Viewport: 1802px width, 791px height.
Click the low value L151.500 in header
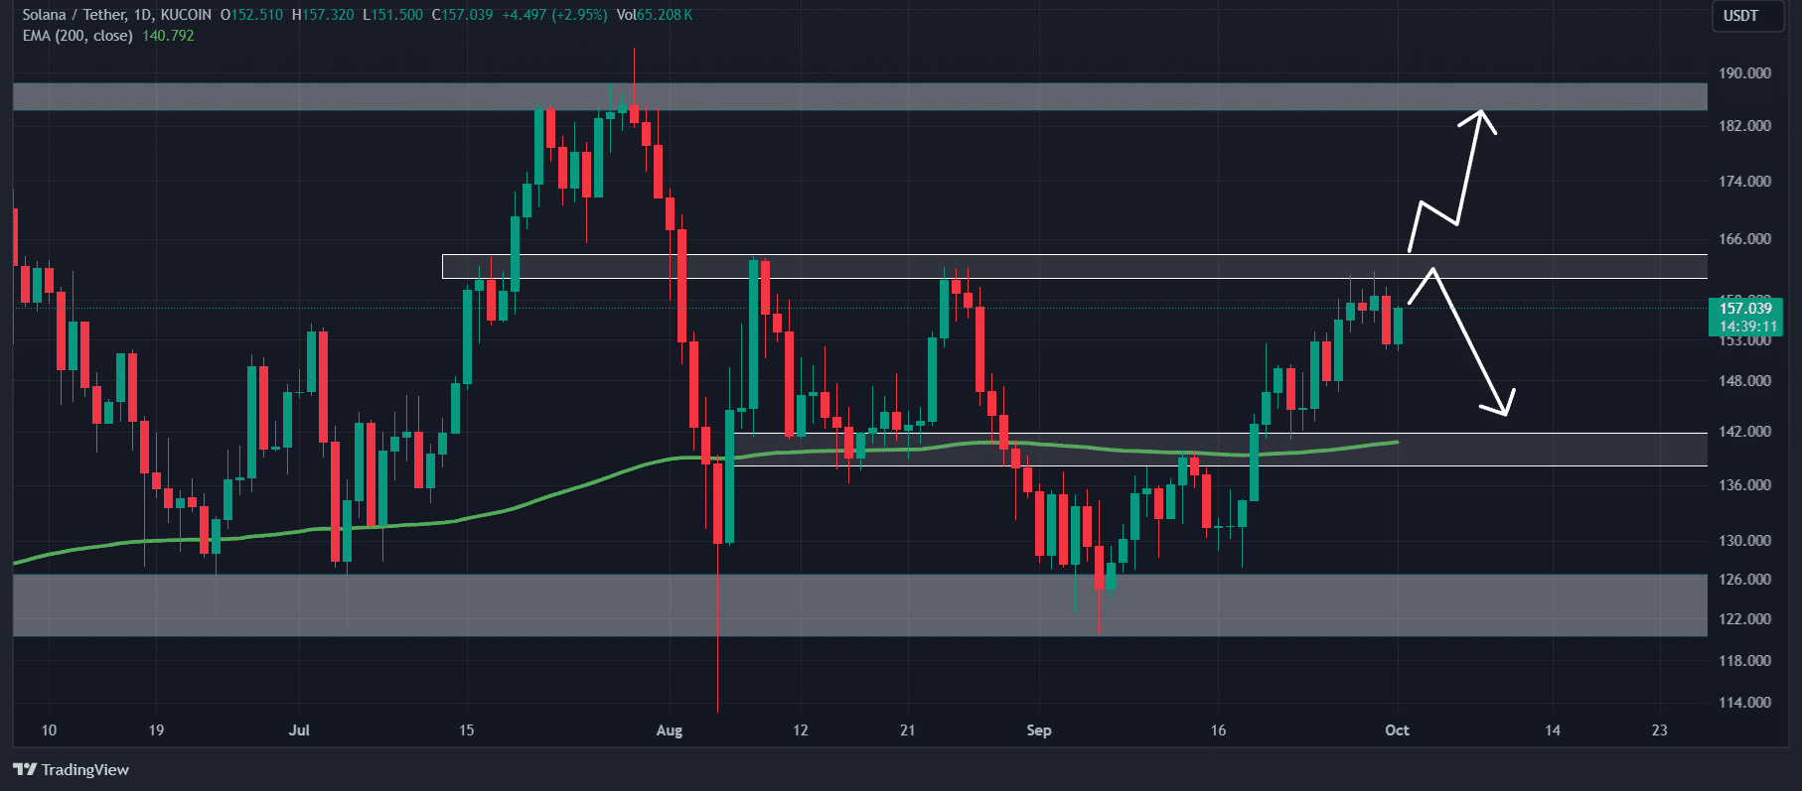(x=392, y=15)
